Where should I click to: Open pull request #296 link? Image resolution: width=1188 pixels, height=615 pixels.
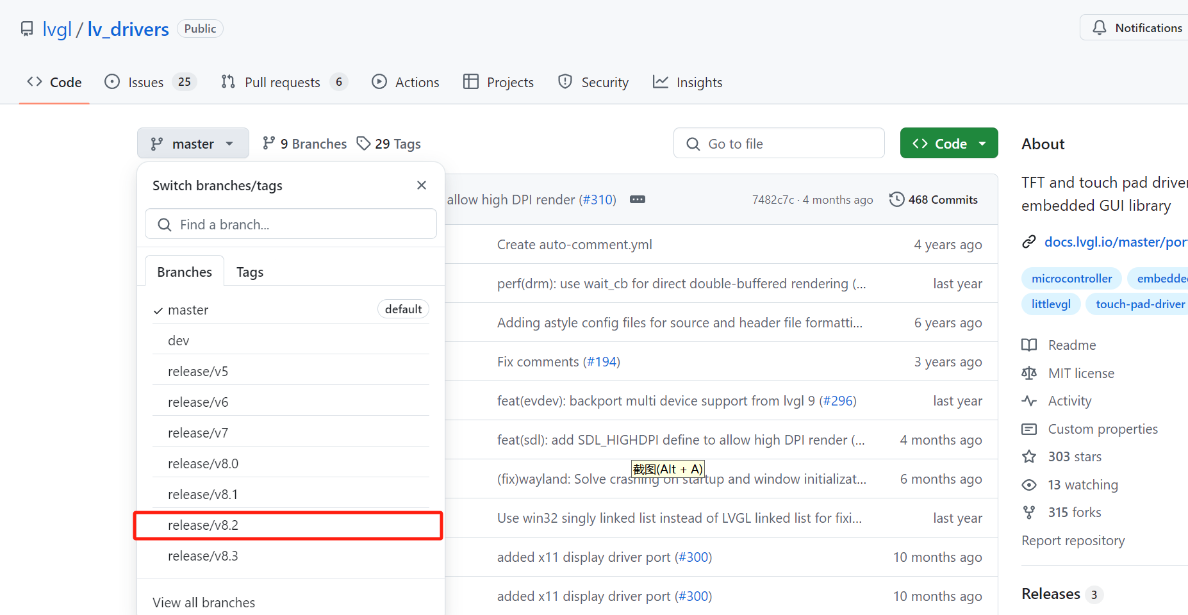click(x=837, y=401)
